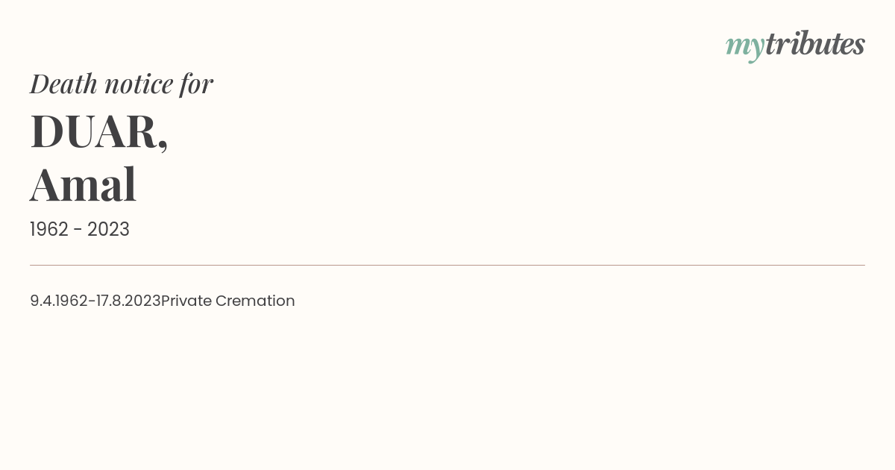Click the horizontal divider line
The image size is (895, 470).
[x=447, y=265]
